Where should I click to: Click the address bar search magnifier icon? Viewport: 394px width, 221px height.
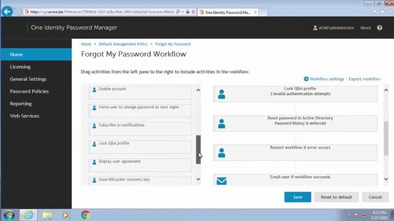coord(178,12)
